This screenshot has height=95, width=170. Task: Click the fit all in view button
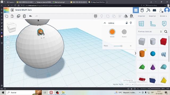(8, 42)
